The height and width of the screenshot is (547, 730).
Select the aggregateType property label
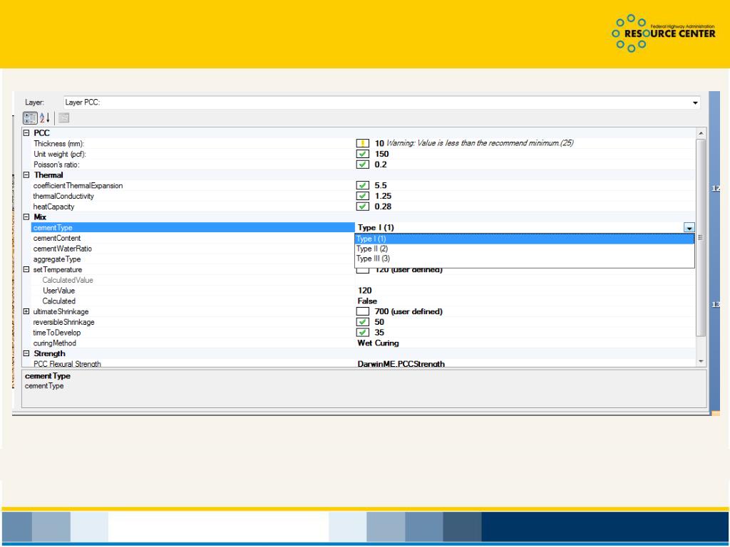57,259
